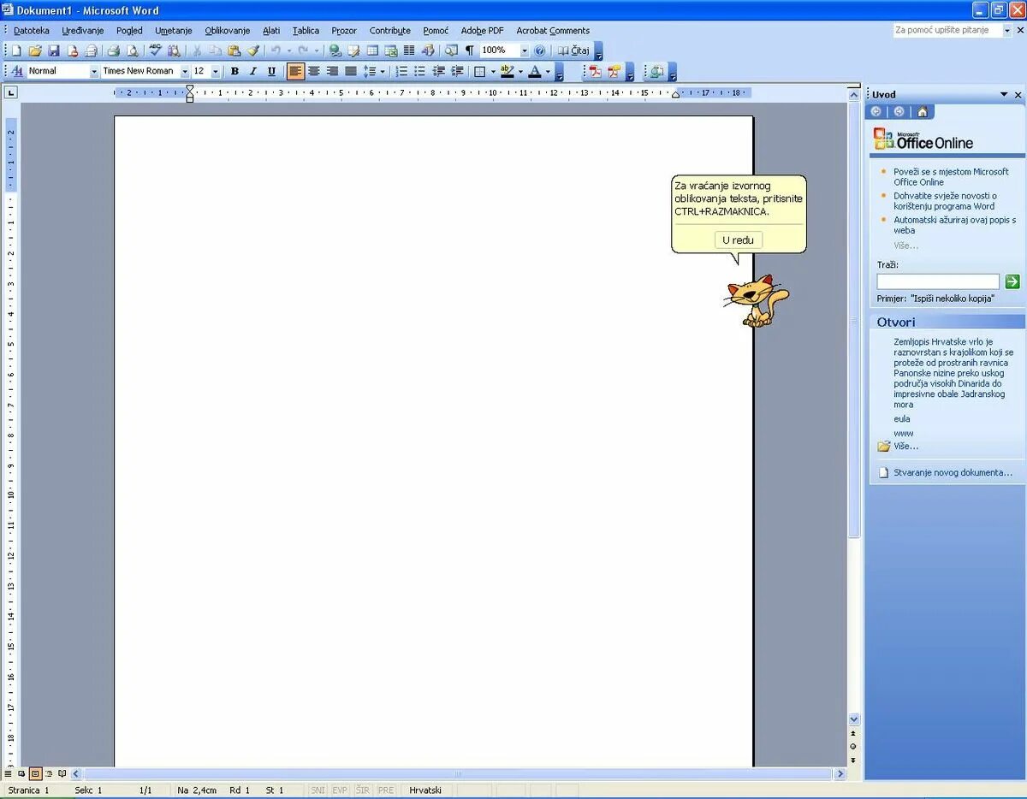The width and height of the screenshot is (1027, 799).
Task: Save the document with floppy disk icon
Action: [x=54, y=50]
